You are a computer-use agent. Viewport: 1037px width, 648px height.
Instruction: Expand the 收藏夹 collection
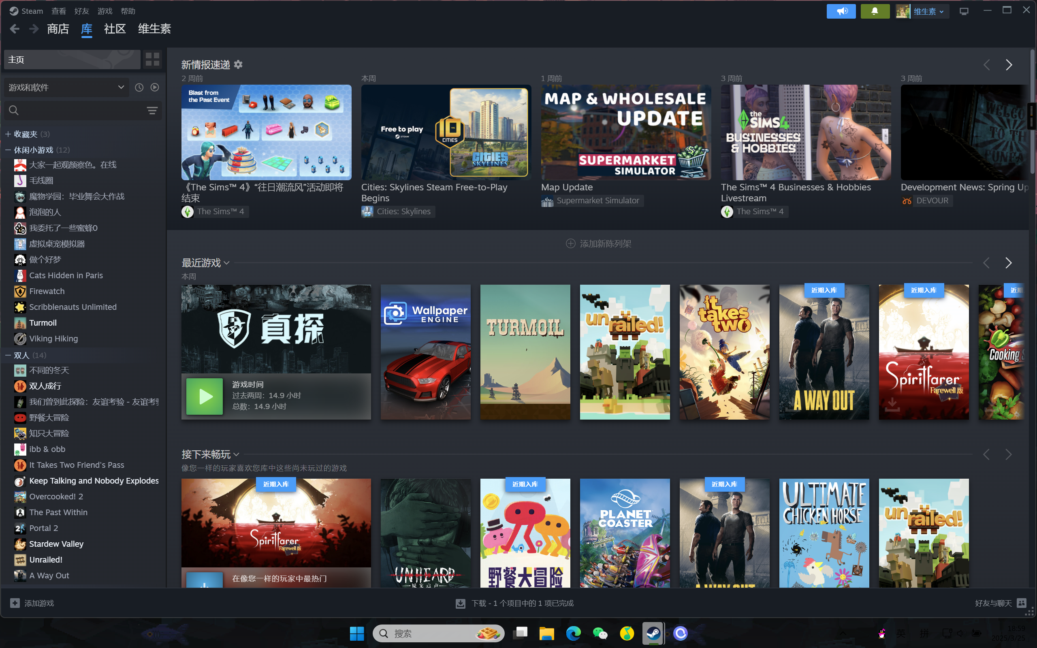[8, 134]
